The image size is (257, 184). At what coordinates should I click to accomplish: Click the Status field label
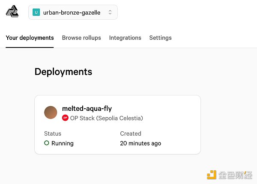(x=53, y=134)
